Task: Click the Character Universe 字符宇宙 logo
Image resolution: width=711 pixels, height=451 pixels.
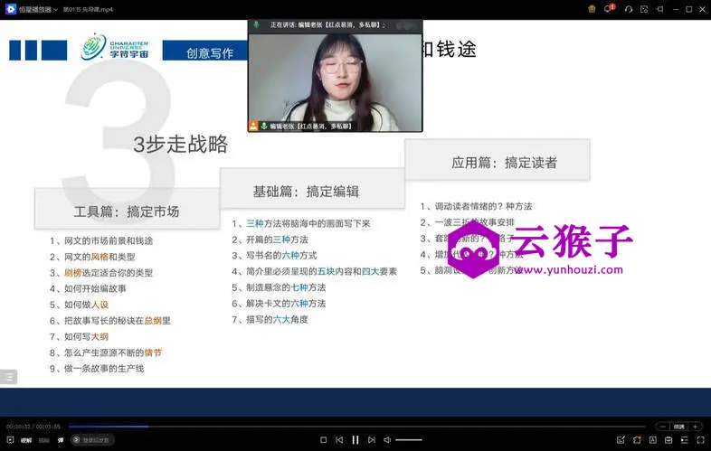Action: (x=115, y=48)
